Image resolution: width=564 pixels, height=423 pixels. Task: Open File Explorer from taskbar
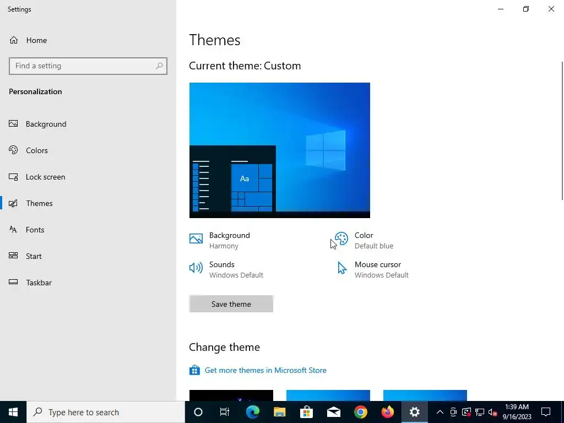click(279, 412)
